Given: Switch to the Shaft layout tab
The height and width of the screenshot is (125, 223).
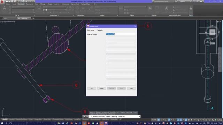Looking at the screenshot, I should pyautogui.click(x=31, y=119).
